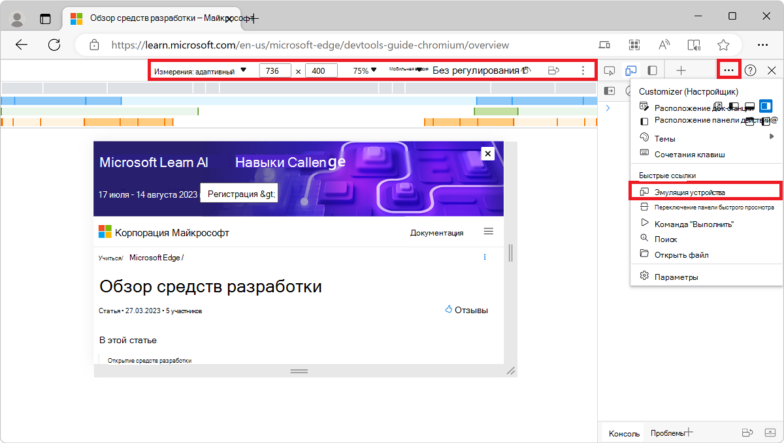Screen dimensions: 784x443
Task: Choose the undock into separate window option
Action: (x=719, y=104)
